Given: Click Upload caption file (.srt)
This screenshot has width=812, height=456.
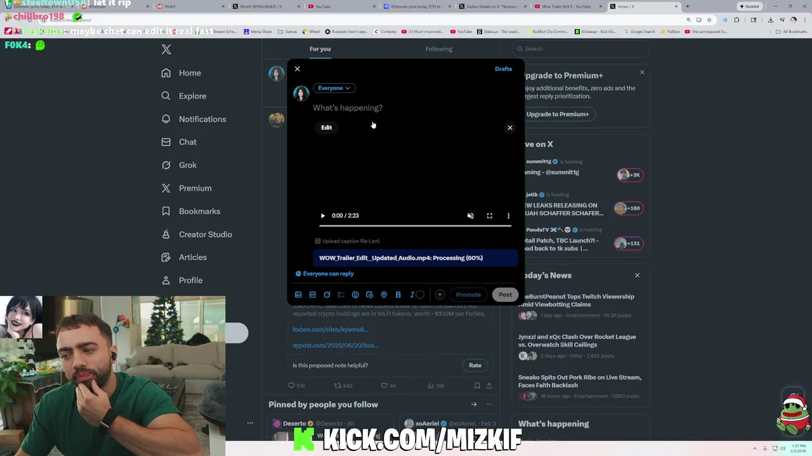Looking at the screenshot, I should (348, 241).
